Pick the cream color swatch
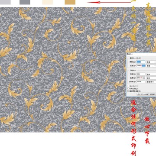156x156 pixels. click(48, 2)
